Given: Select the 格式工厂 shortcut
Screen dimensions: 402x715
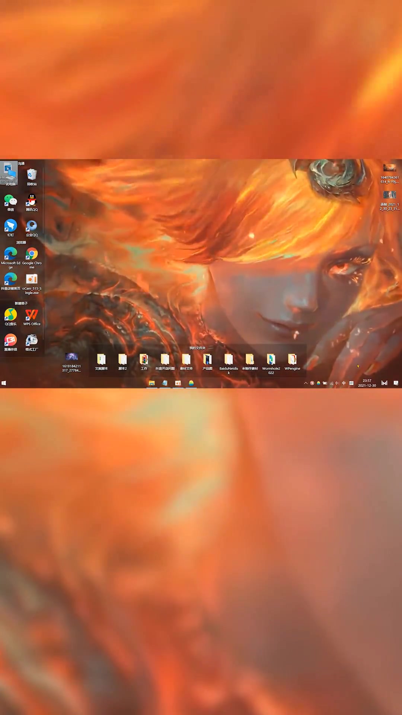Looking at the screenshot, I should click(x=32, y=342).
